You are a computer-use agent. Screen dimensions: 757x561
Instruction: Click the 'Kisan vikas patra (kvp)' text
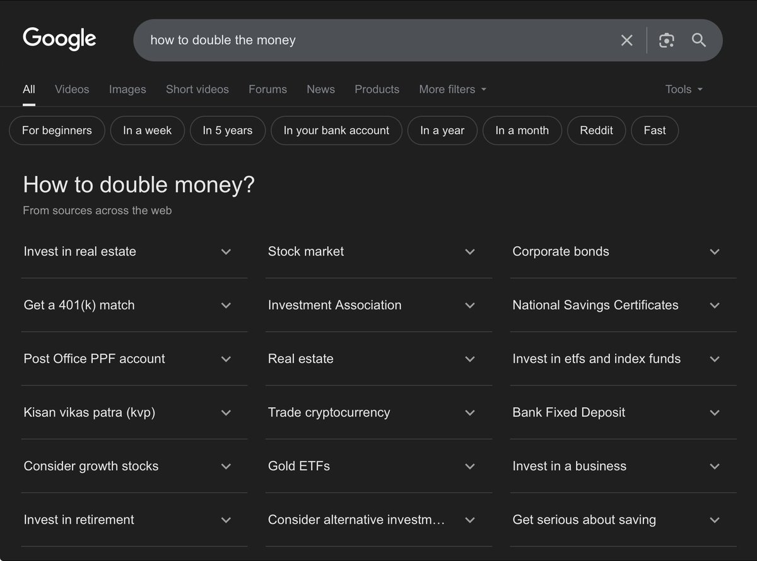[89, 413]
